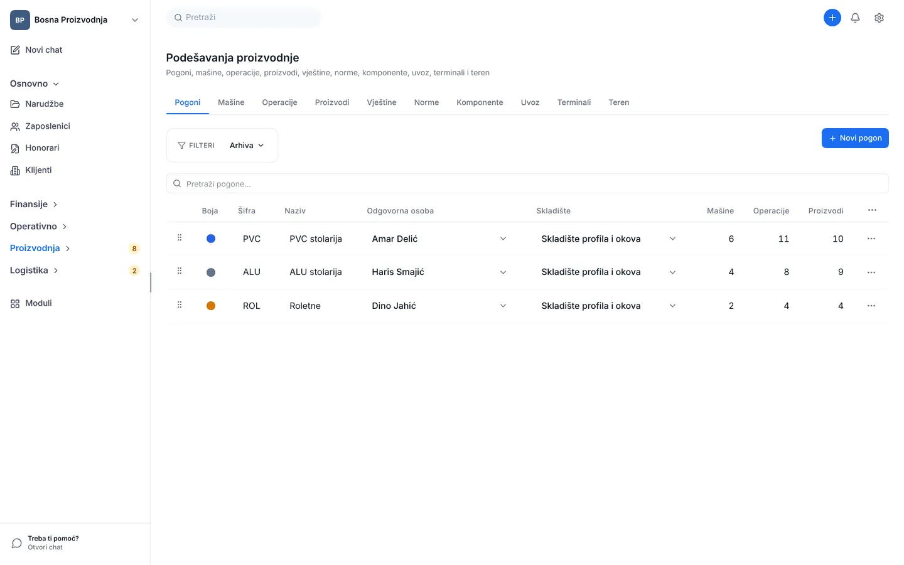Open the table column options menu
Screen dimensions: 904x565
[872, 210]
